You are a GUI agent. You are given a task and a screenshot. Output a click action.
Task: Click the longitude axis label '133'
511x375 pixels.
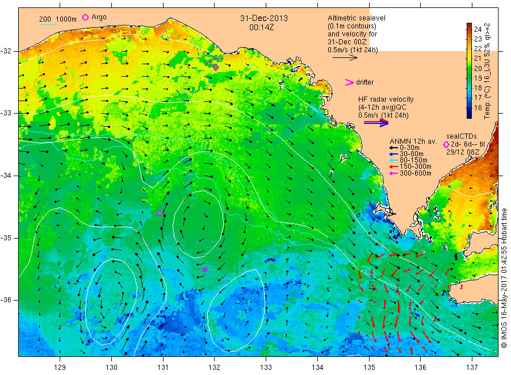266,368
